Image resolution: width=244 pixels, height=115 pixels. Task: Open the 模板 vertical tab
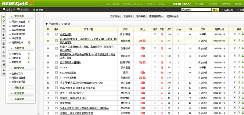point(4,63)
